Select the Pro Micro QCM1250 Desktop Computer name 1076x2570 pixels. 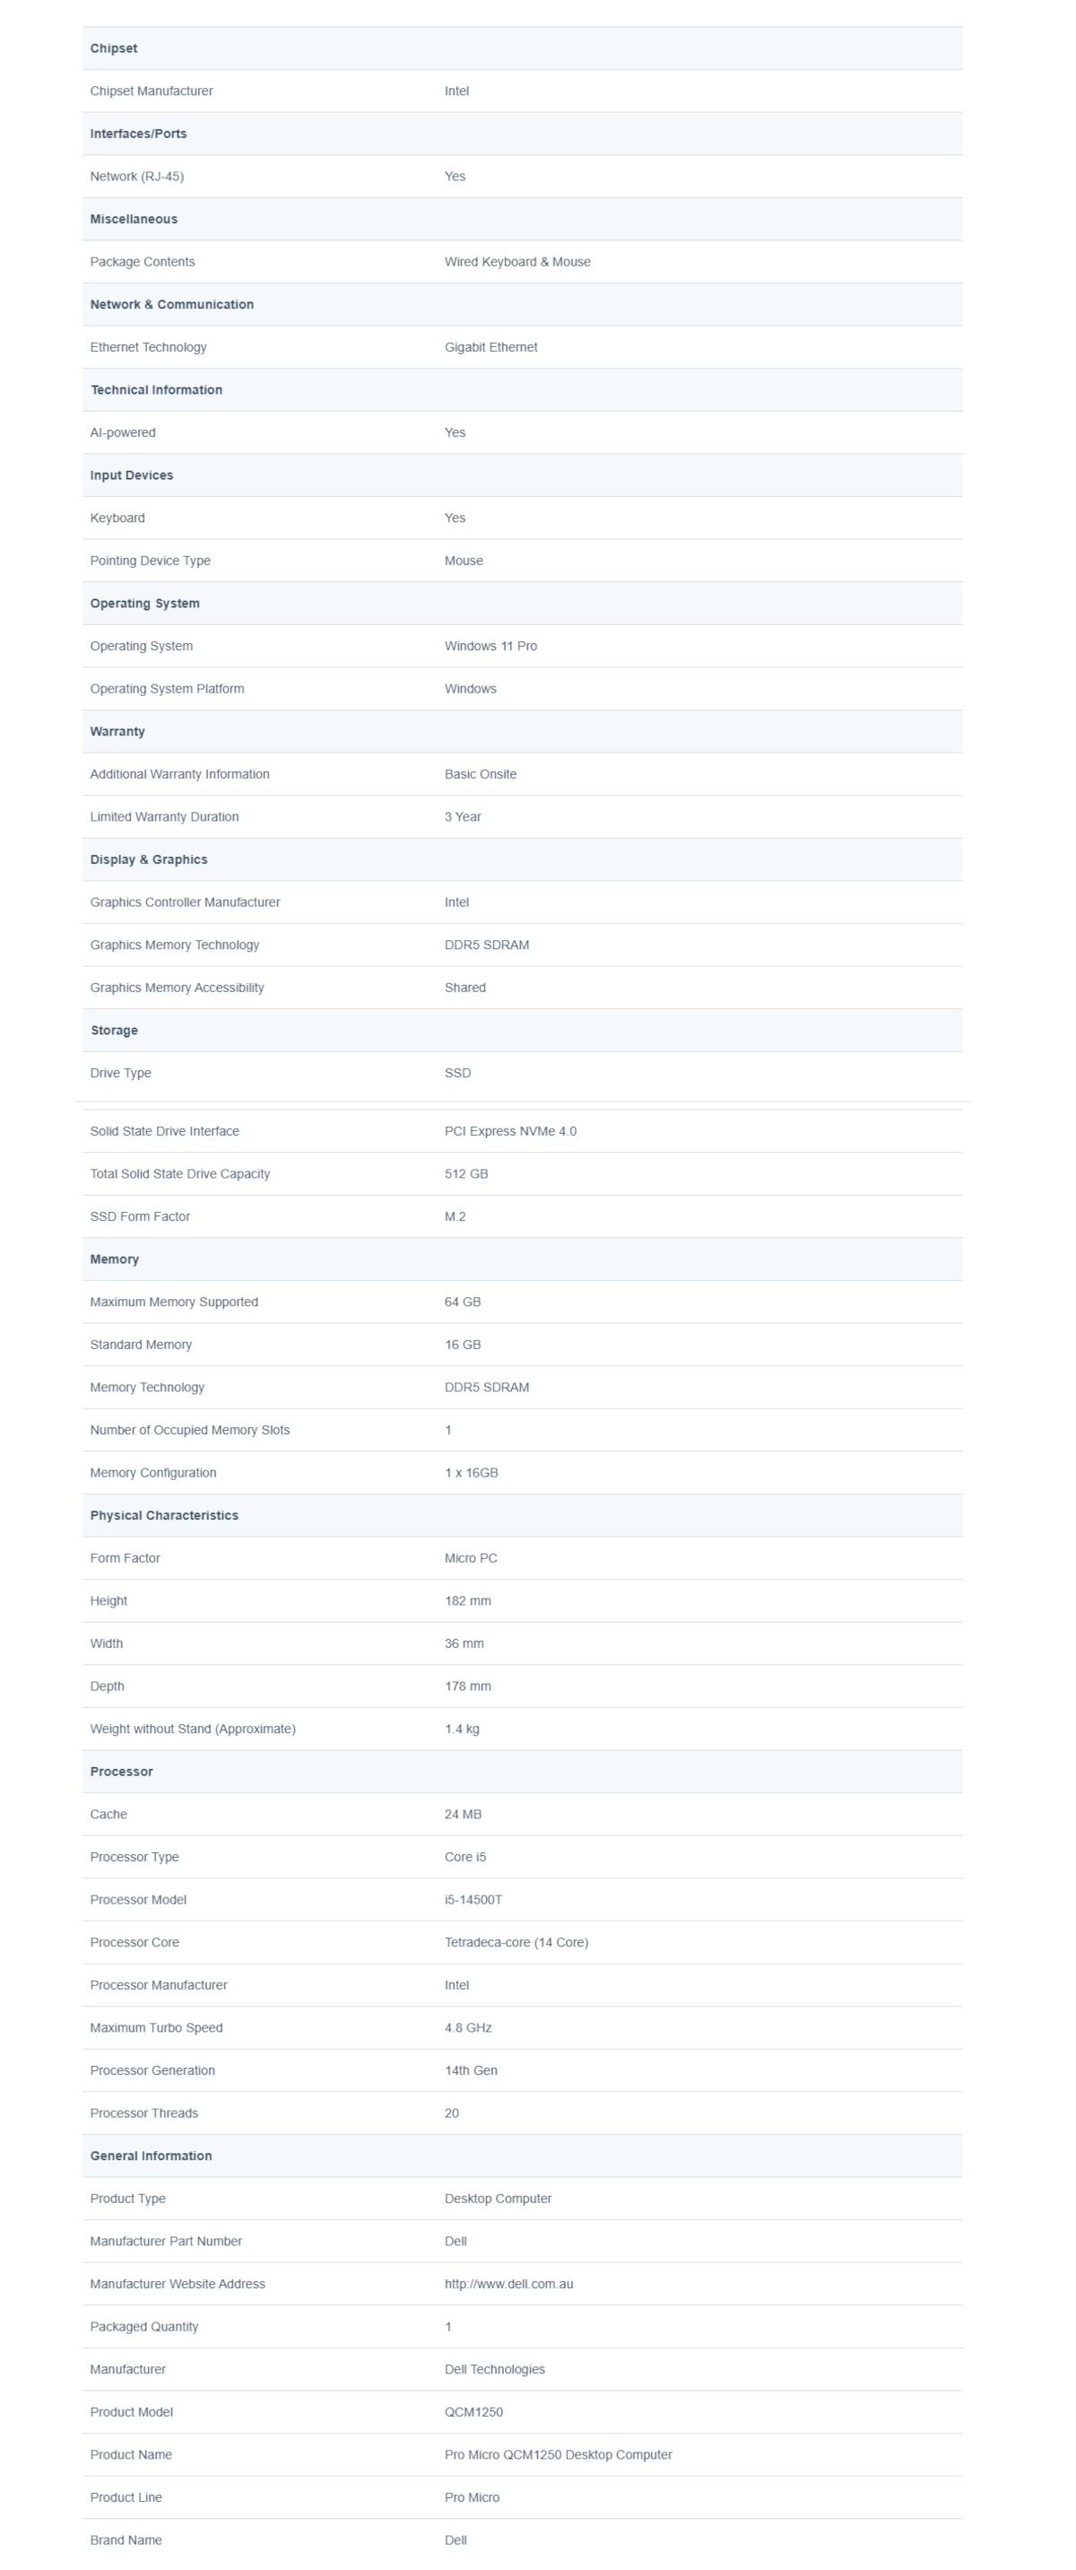coord(559,2454)
